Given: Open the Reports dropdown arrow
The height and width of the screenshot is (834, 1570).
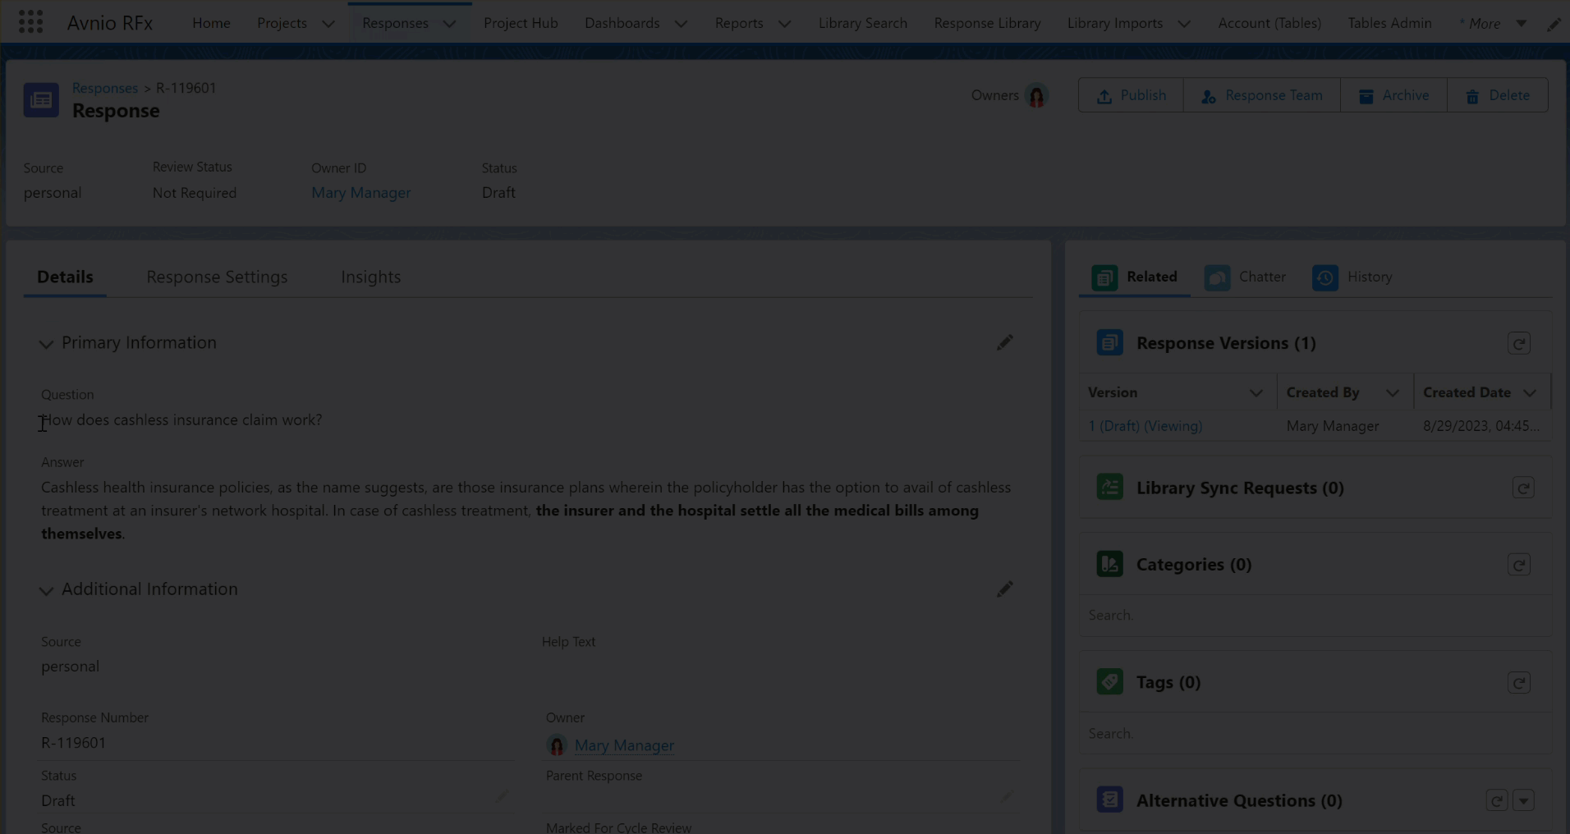Looking at the screenshot, I should (x=784, y=24).
